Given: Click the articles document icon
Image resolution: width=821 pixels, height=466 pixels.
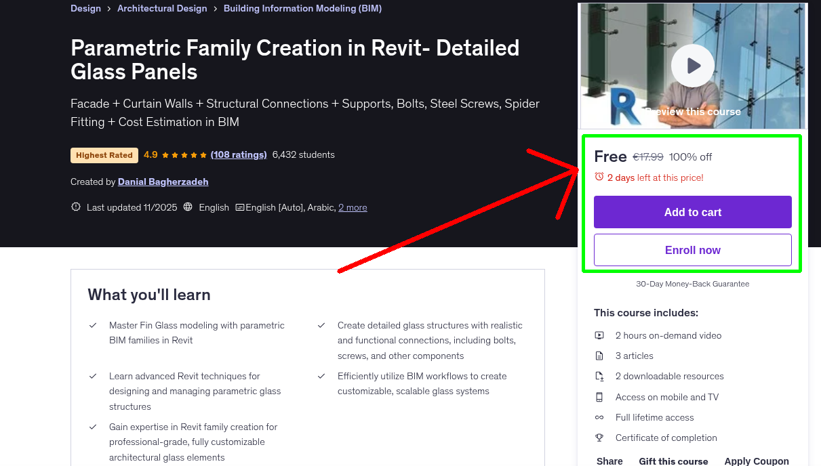Looking at the screenshot, I should coord(599,356).
